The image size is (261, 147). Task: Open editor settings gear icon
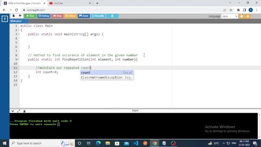coord(248,16)
